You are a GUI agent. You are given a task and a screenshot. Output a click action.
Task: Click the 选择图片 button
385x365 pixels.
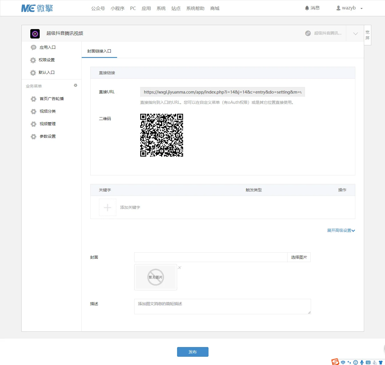(x=299, y=257)
